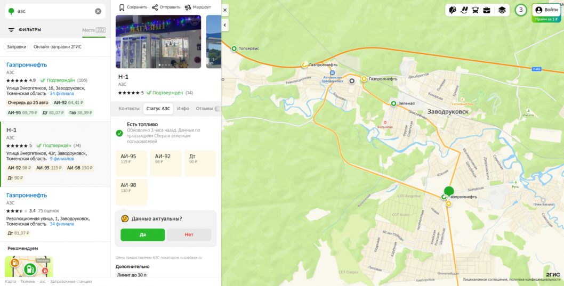
Task: Click the large green selected pin on map
Action: [448, 191]
